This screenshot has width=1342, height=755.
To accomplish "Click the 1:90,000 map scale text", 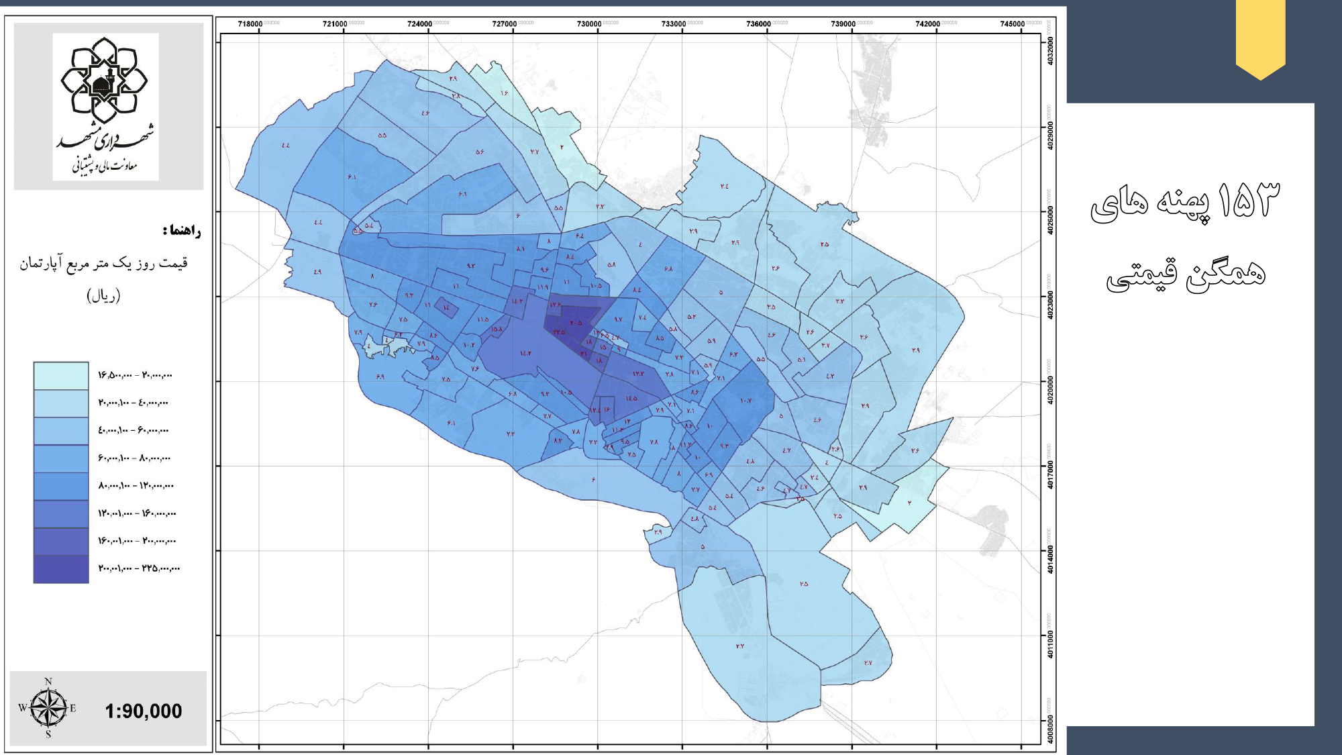I will [143, 711].
